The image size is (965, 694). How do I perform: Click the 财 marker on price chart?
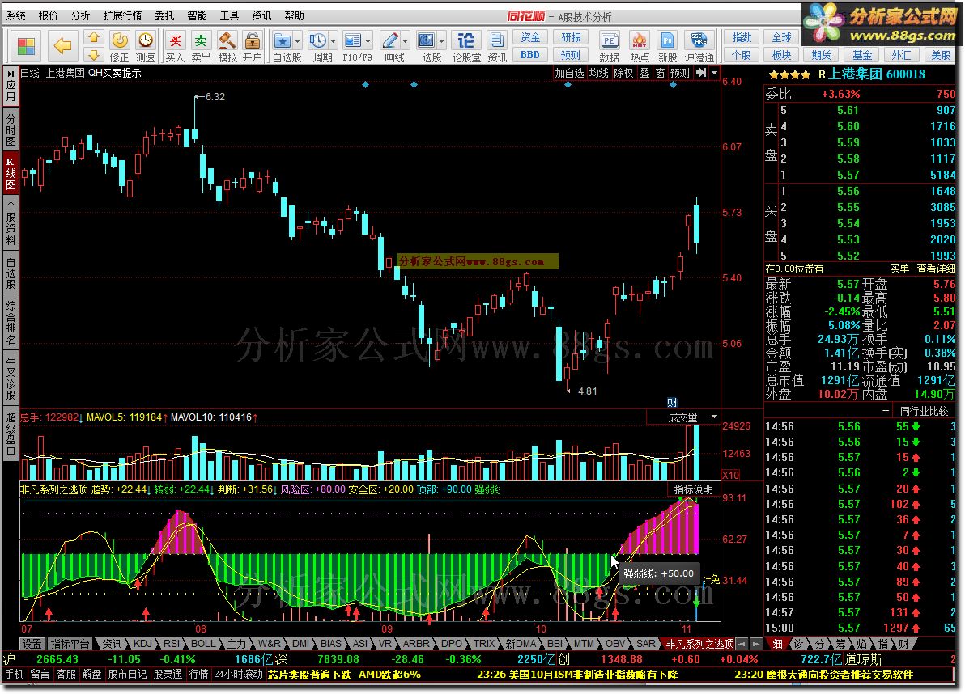672,403
